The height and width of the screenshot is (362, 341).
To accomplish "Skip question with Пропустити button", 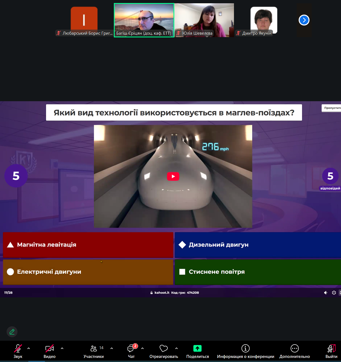I will (x=331, y=108).
